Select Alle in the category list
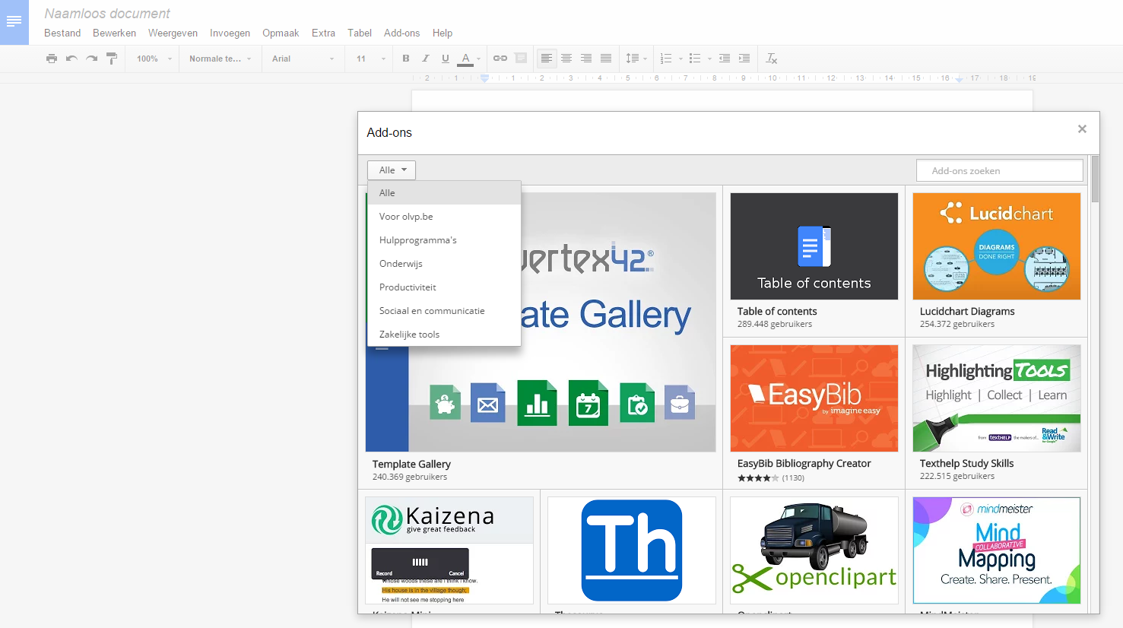Screen dimensions: 1123x628 pos(444,193)
